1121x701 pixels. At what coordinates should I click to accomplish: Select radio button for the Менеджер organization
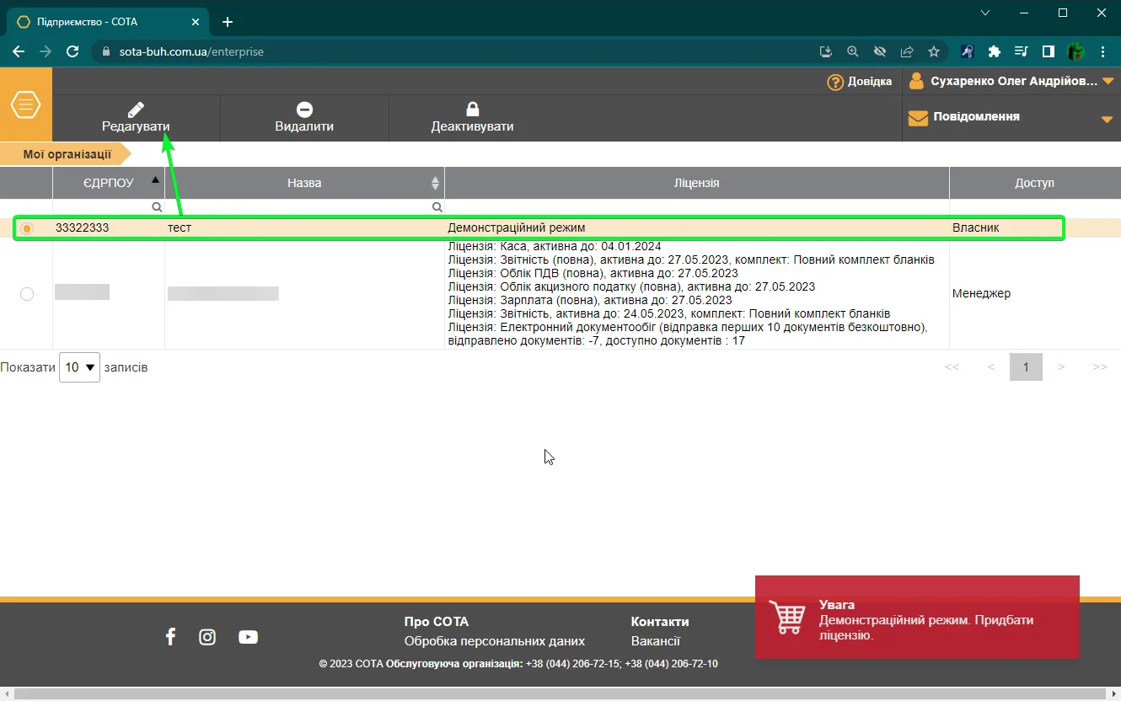point(27,293)
